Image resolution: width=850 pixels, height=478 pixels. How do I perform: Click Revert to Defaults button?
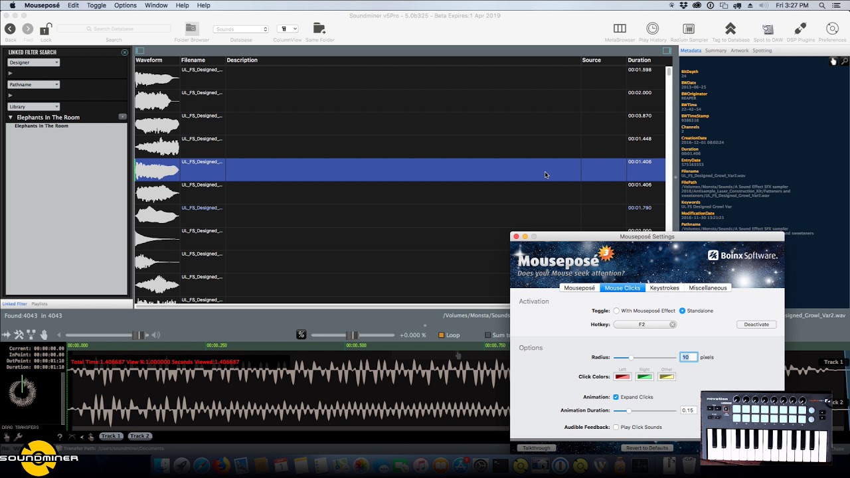pos(647,448)
